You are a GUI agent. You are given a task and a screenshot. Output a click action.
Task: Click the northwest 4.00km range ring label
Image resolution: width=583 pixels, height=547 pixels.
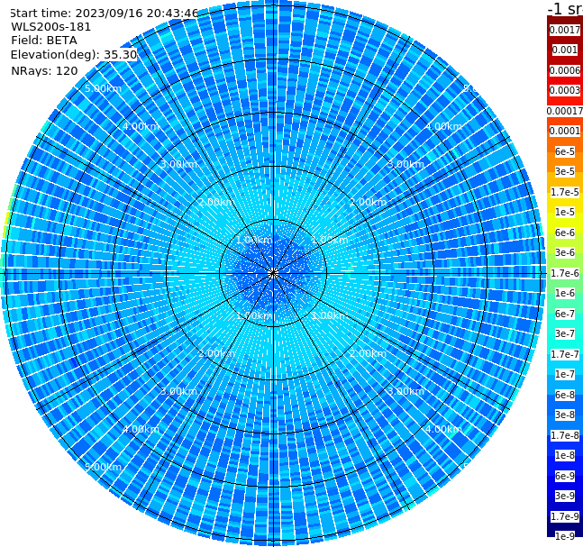(x=141, y=126)
